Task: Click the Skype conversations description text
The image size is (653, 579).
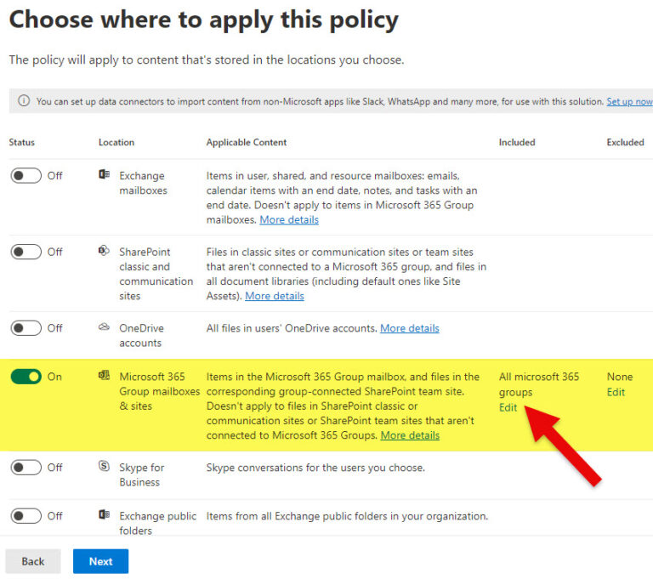Action: point(315,468)
